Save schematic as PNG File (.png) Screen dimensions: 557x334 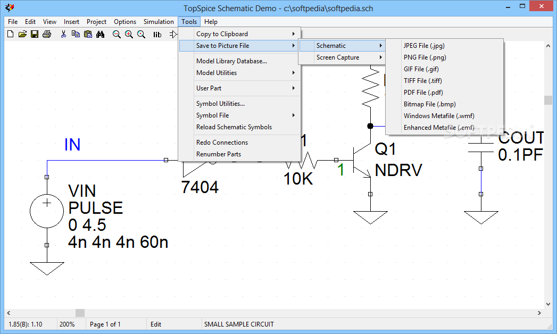[445, 57]
